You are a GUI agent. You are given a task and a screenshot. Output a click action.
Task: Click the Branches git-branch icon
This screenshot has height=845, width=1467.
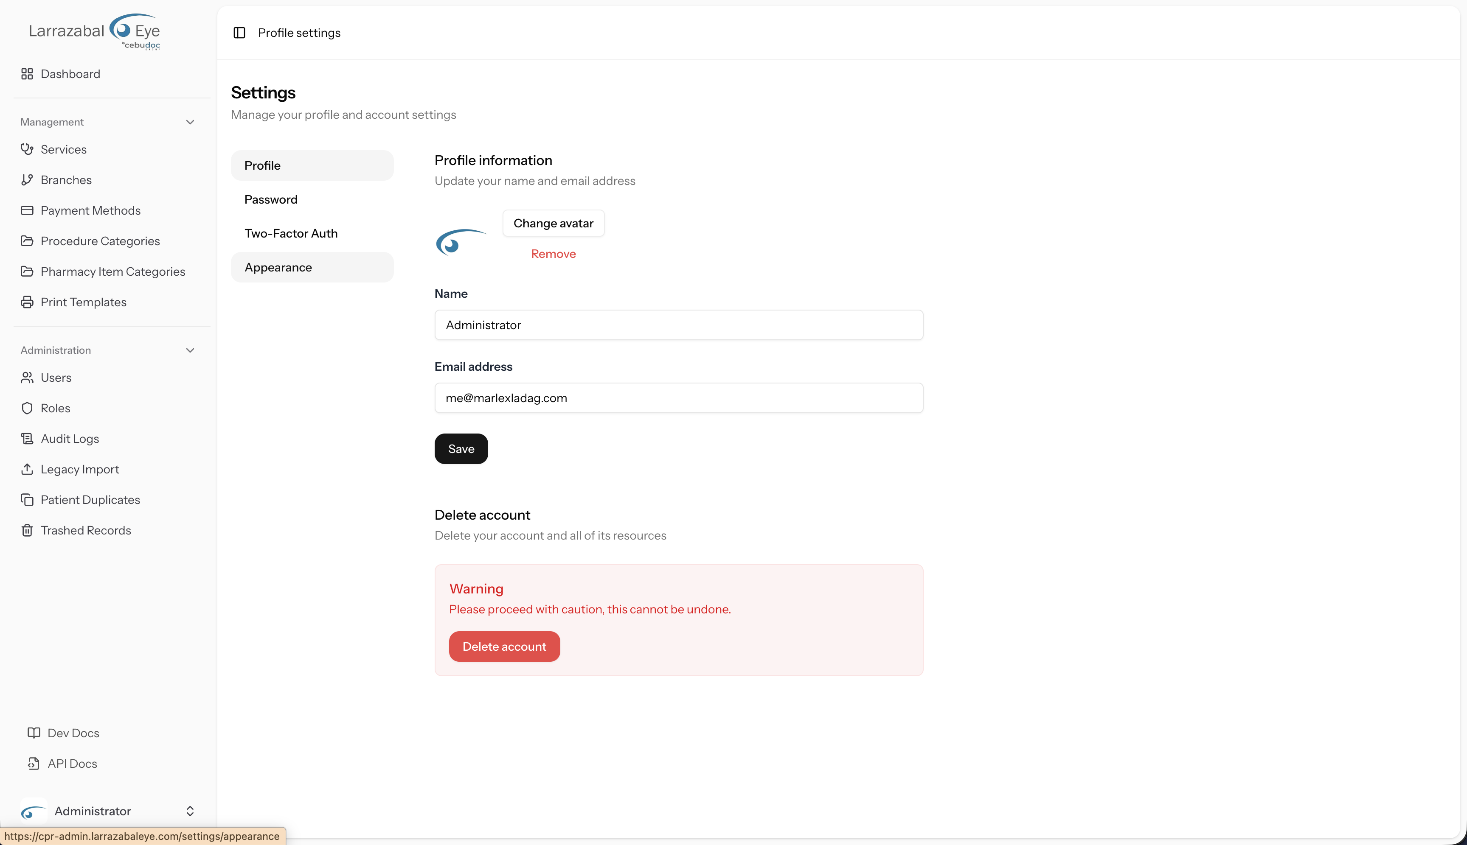coord(27,180)
